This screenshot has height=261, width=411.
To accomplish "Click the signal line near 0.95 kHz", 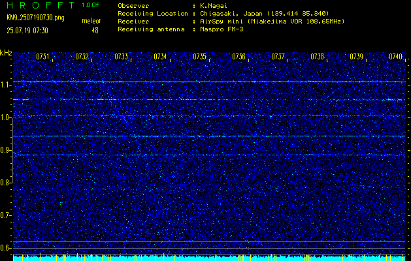I will pyautogui.click(x=209, y=136).
